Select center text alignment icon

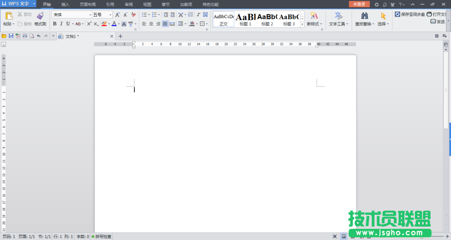(151, 24)
